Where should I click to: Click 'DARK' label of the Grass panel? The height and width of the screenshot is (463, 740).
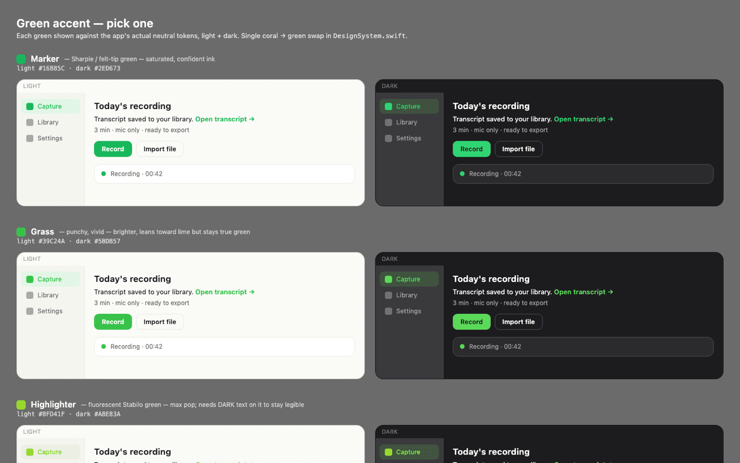pyautogui.click(x=390, y=259)
